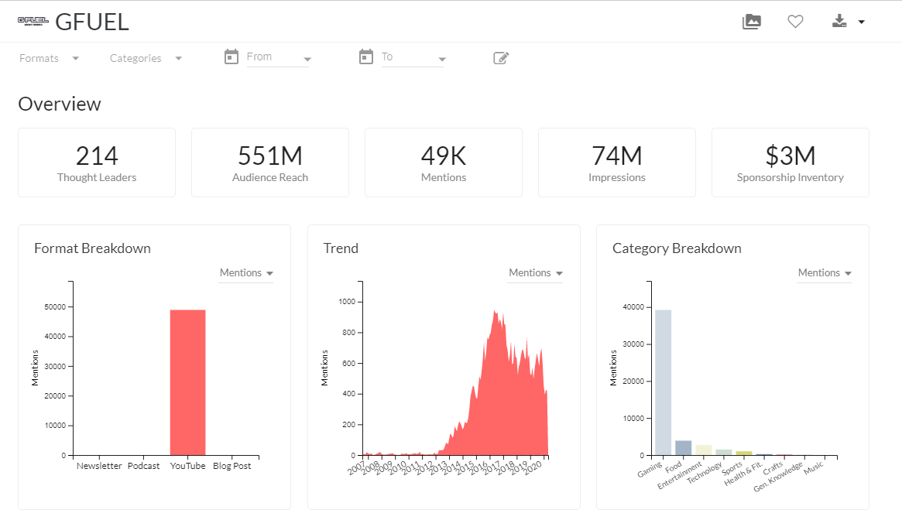Click the Health & Fit. axis label
The height and width of the screenshot is (527, 902).
743,474
